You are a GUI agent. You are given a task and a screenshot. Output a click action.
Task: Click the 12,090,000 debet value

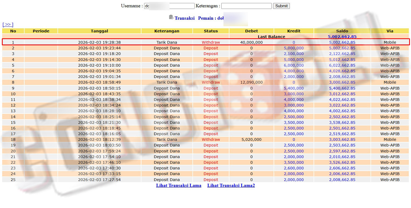coord(251,82)
